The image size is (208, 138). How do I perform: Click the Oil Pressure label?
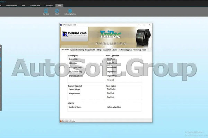[73, 63]
